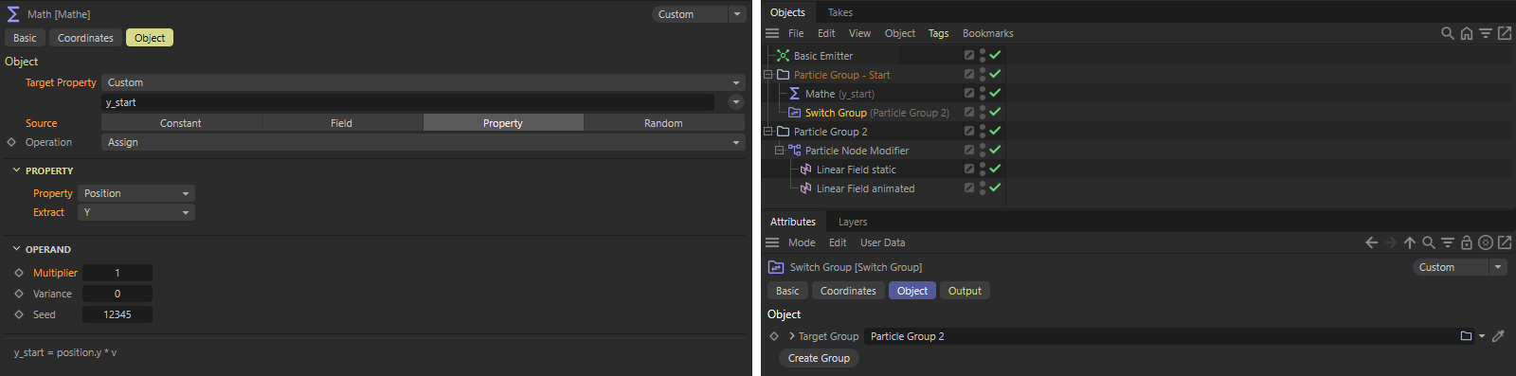Toggle visibility dots for Particle Node Modifier
Screen dimensions: 1516x376
[983, 151]
